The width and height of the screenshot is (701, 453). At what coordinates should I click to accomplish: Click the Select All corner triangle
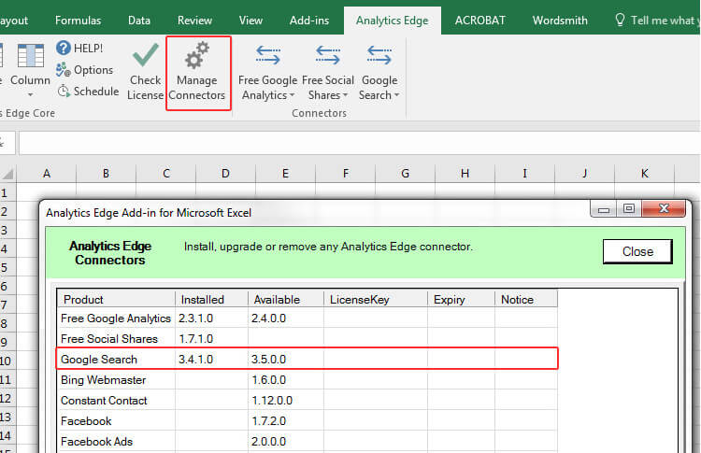coord(8,174)
